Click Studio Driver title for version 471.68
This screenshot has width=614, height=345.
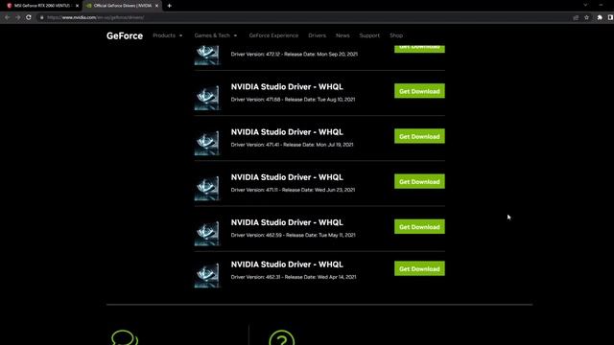click(x=287, y=87)
